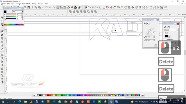Click the apply circle button in DesignCentral
The width and height of the screenshot is (186, 104).
coord(156,46)
